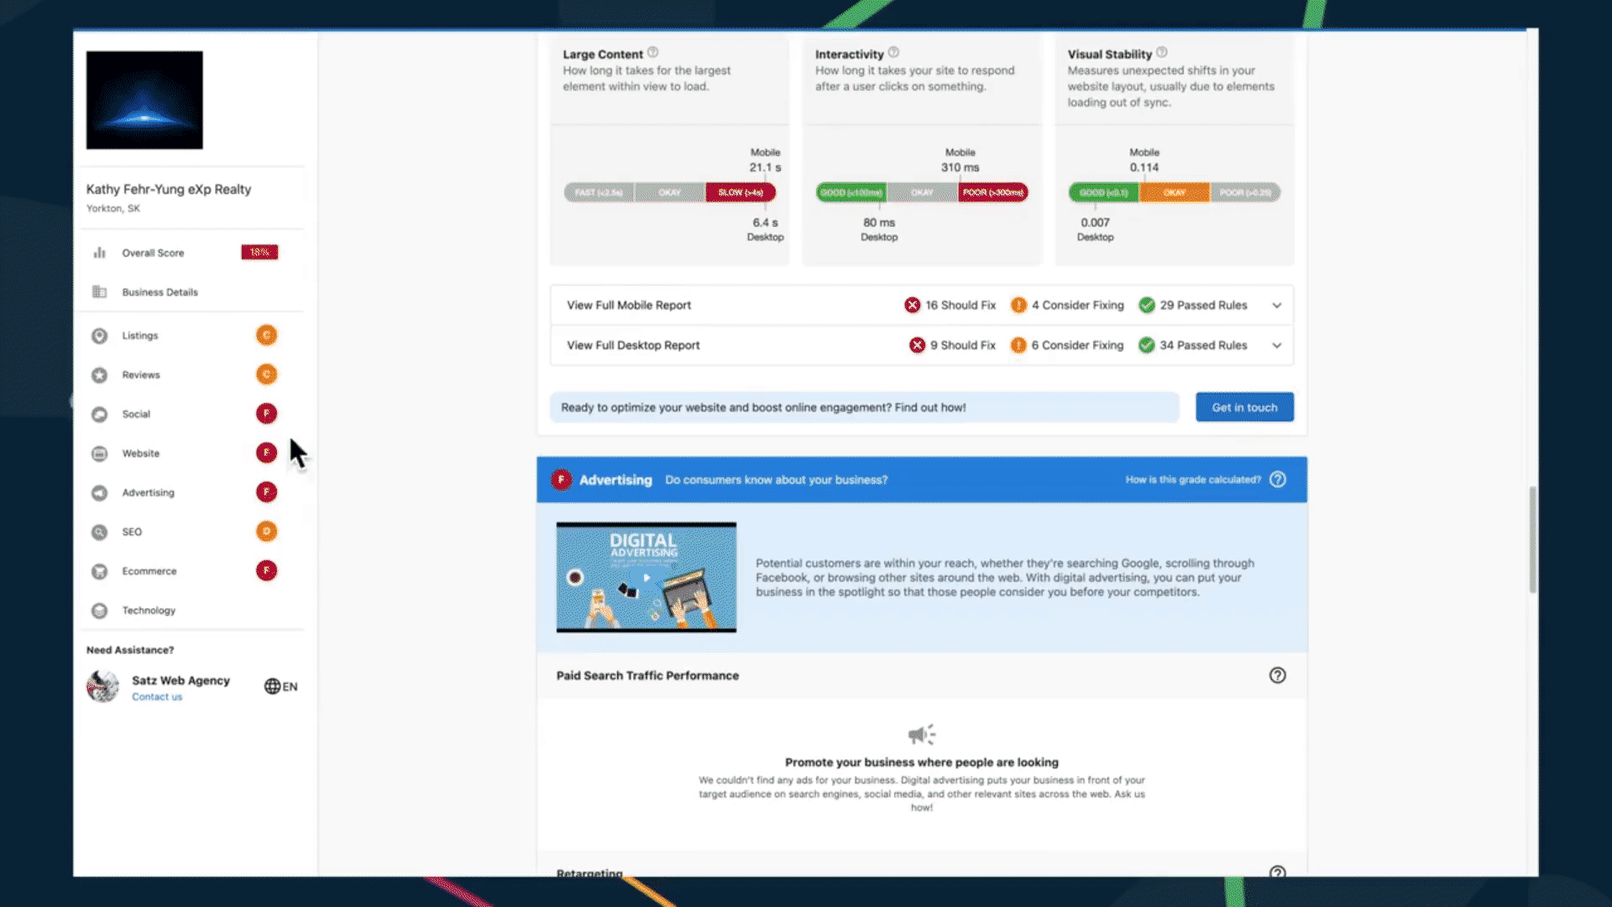Click the 18% Overall Score grade indicator
Image resolution: width=1612 pixels, height=907 pixels.
coord(259,251)
